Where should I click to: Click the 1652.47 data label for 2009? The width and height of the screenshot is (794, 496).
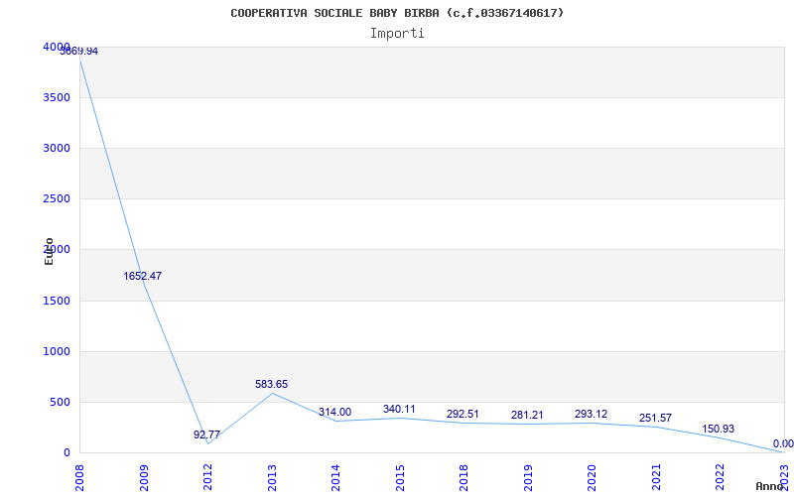tap(142, 276)
